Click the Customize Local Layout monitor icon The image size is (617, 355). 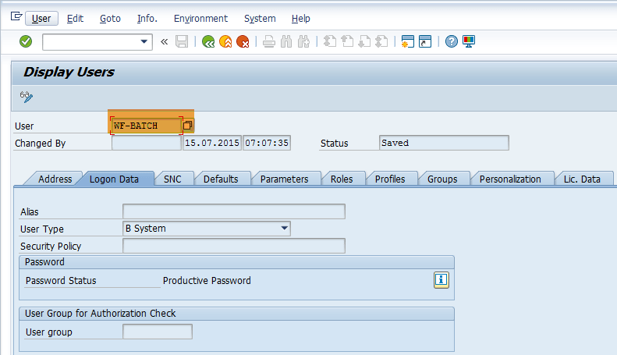(469, 41)
